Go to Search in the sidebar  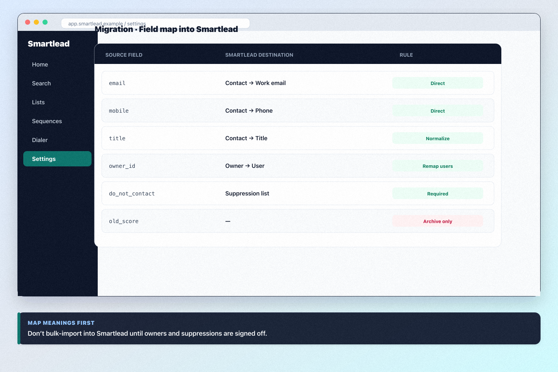click(57, 83)
